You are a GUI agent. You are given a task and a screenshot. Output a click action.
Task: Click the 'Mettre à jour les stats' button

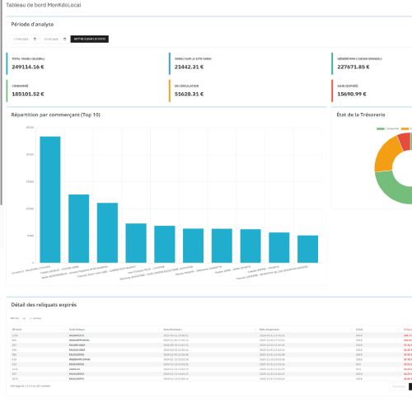click(90, 39)
